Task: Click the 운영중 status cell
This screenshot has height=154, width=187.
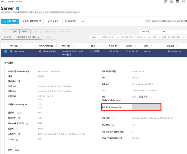Action: 97,52
